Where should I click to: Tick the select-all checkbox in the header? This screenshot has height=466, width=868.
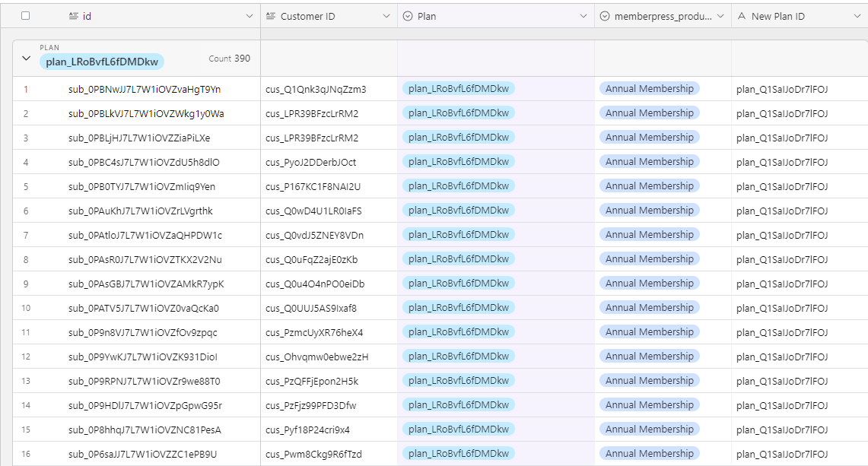(26, 16)
